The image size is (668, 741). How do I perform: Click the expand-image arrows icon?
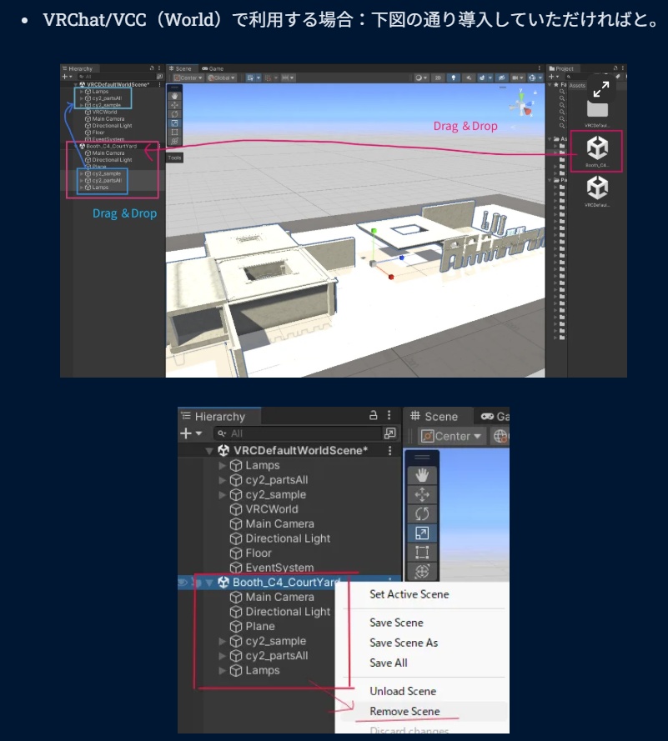601,89
